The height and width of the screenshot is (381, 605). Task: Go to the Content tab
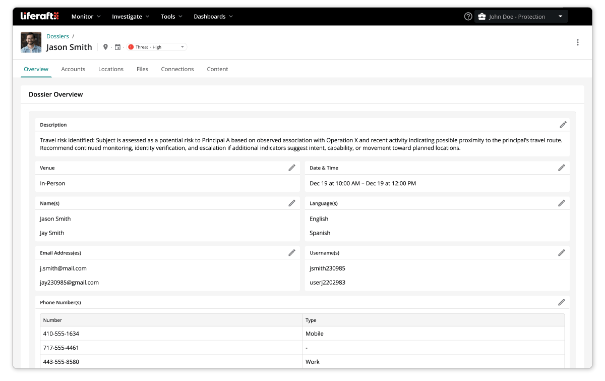[x=217, y=69]
